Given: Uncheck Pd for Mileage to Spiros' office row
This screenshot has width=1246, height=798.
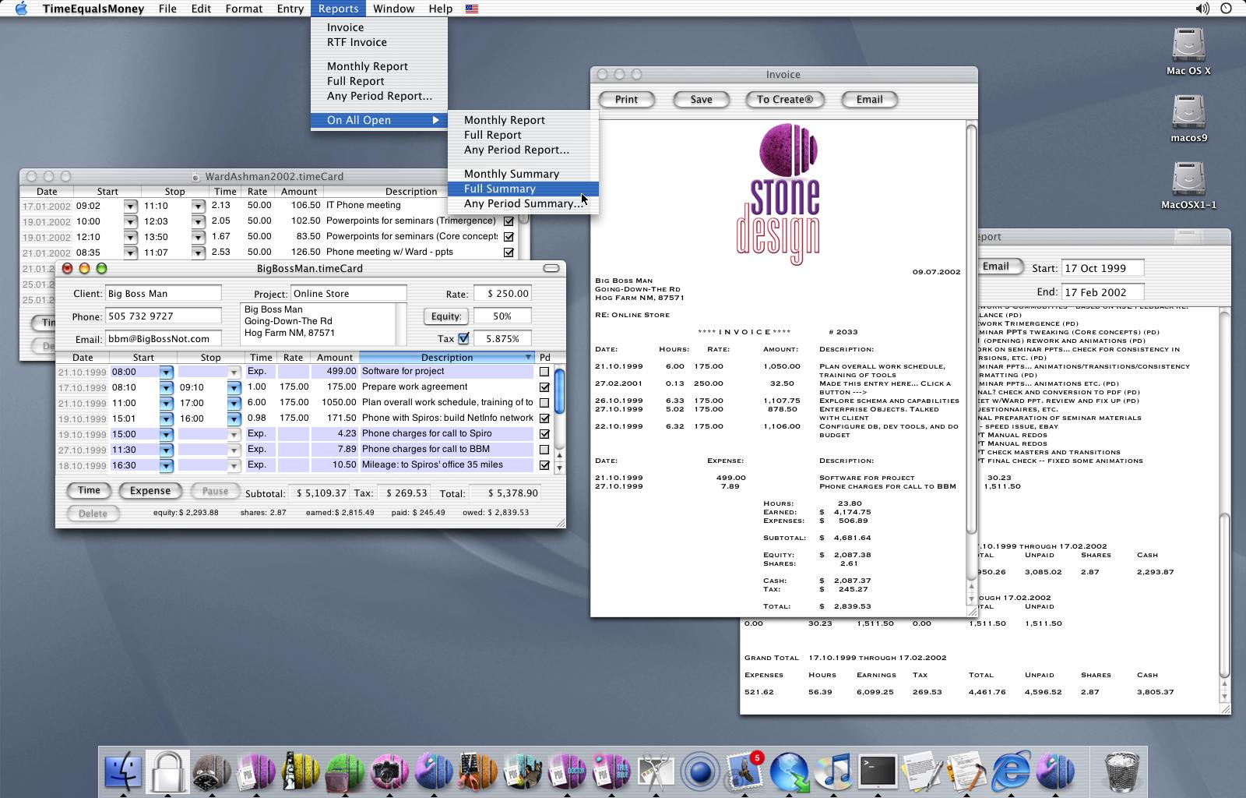Looking at the screenshot, I should click(544, 465).
